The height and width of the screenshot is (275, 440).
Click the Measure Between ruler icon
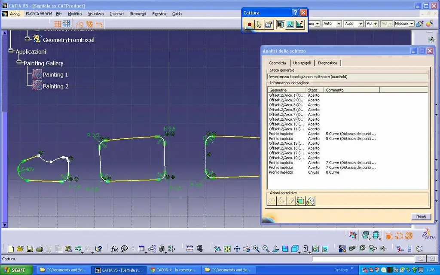(x=189, y=249)
